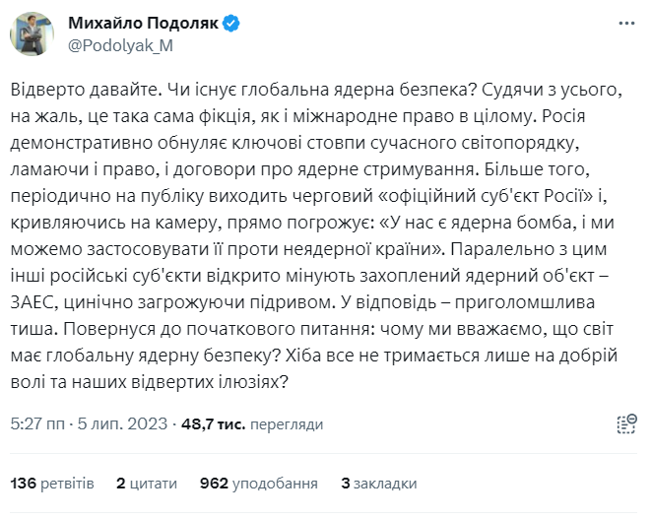The height and width of the screenshot is (519, 652).
Task: Open Михайло Подоляк's profile picture
Action: 33,33
